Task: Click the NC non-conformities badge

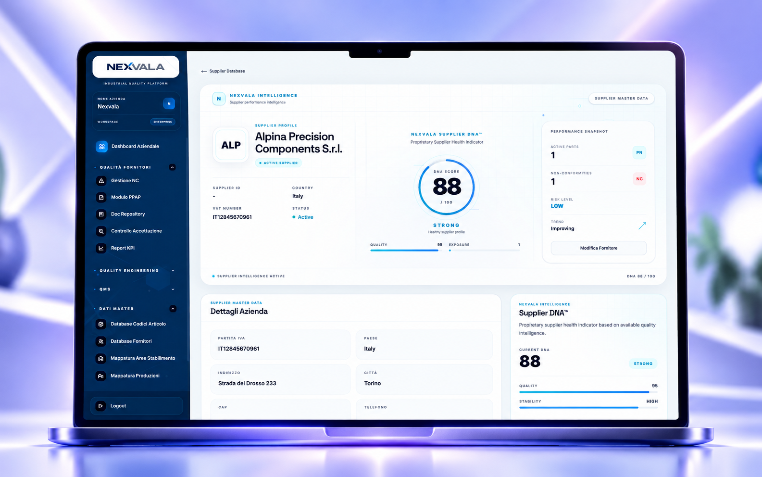Action: [x=639, y=179]
